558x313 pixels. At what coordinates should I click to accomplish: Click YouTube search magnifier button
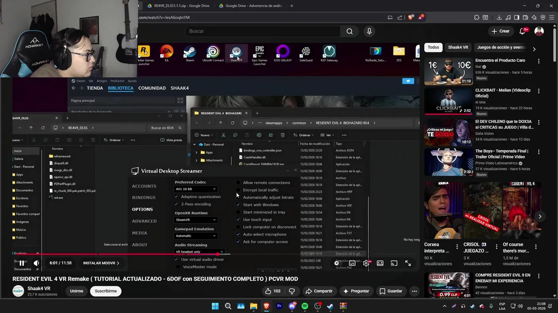(350, 31)
